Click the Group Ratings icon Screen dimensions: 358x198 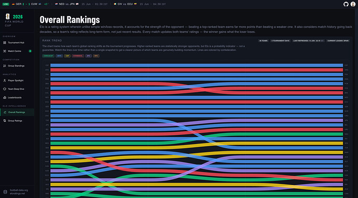click(x=5, y=121)
